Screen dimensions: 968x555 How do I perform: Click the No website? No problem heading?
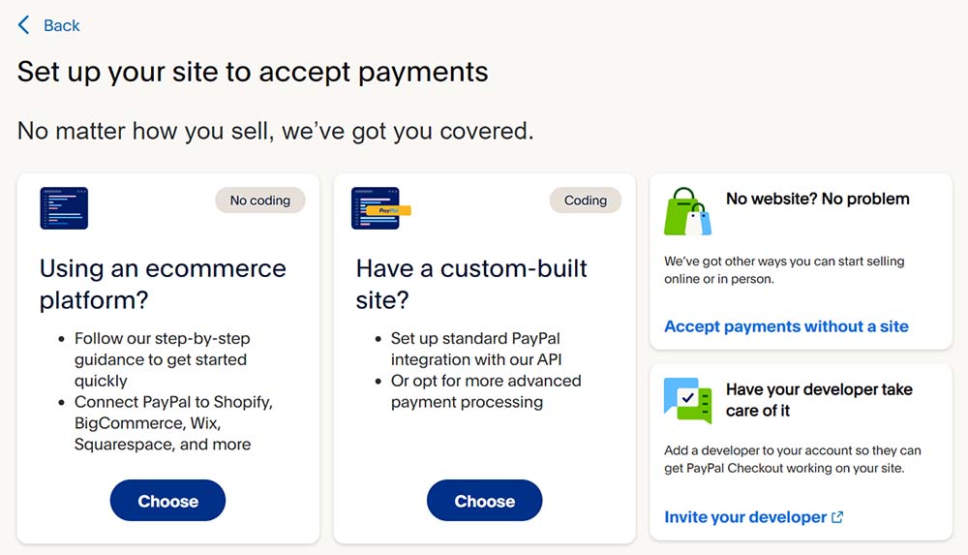tap(817, 199)
